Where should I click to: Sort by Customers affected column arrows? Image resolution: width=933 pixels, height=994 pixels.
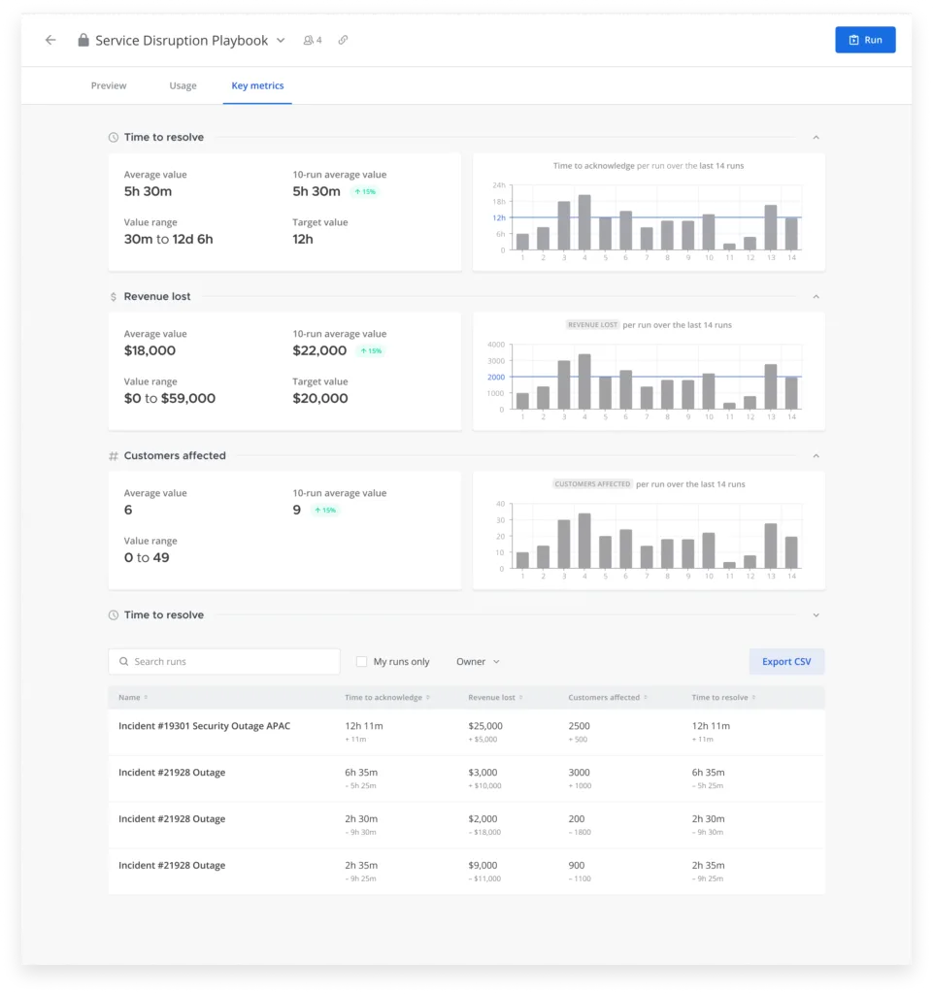[646, 697]
